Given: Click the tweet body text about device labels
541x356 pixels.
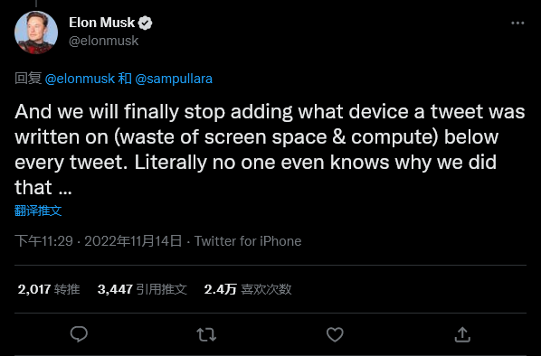Looking at the screenshot, I should coord(270,150).
